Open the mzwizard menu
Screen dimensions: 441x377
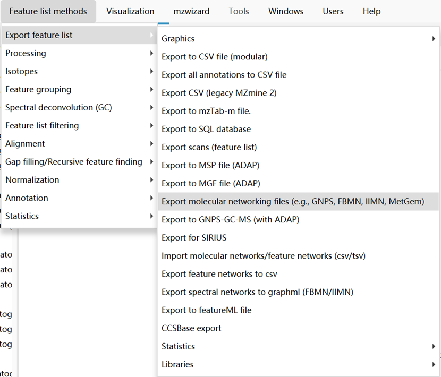pos(191,11)
